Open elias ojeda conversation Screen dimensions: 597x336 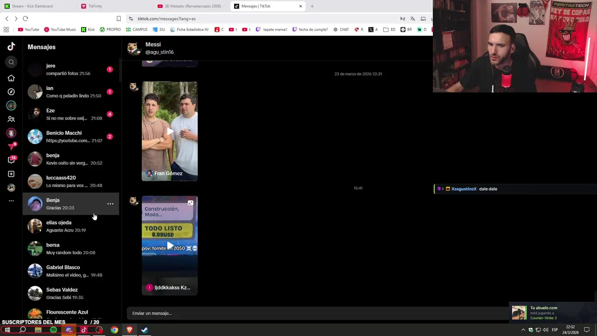coord(71,226)
